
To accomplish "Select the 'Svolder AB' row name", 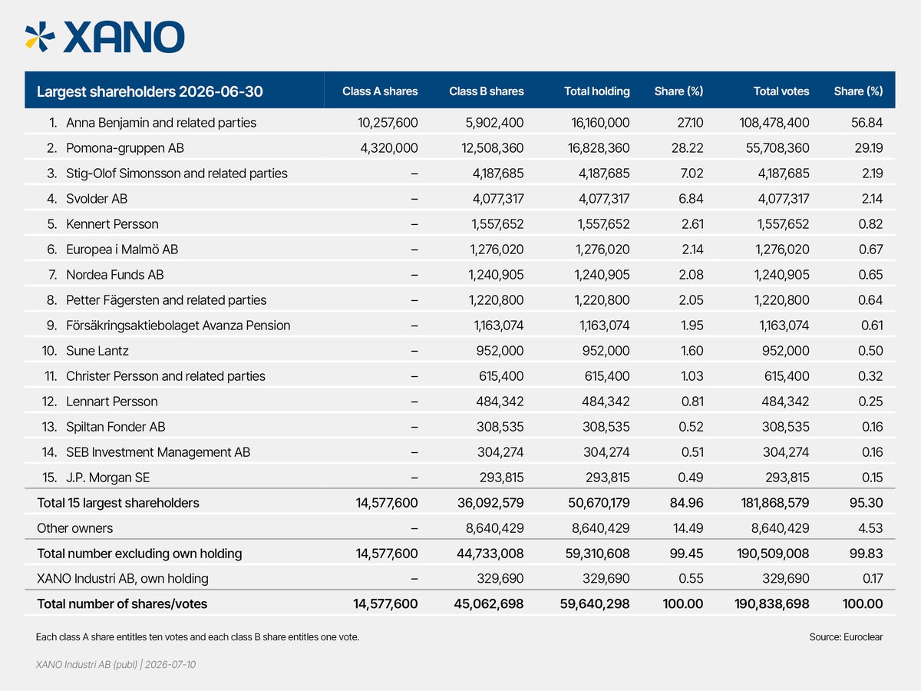I will (x=97, y=199).
